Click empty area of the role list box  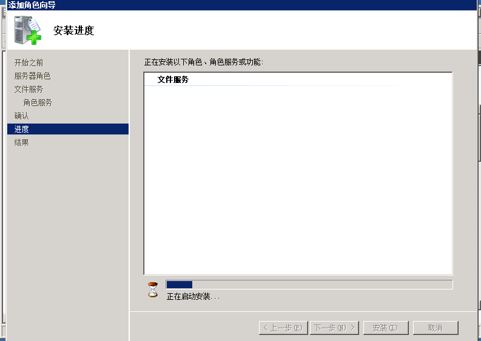pos(298,180)
